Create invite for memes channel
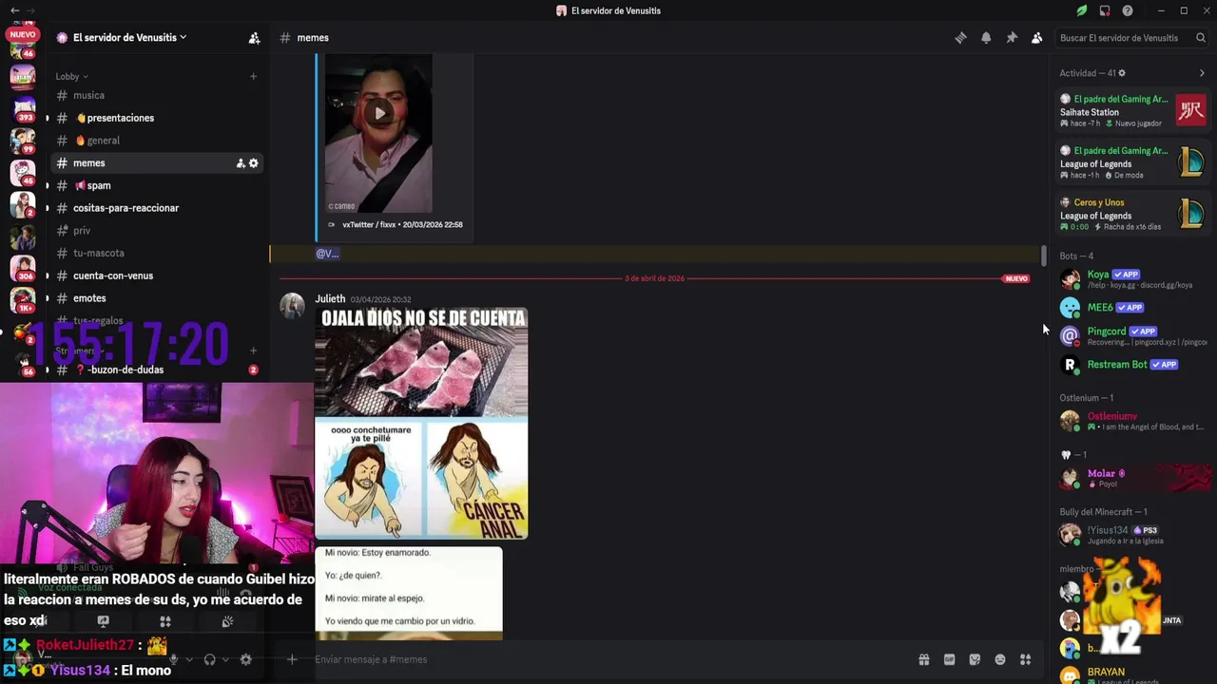 (241, 163)
